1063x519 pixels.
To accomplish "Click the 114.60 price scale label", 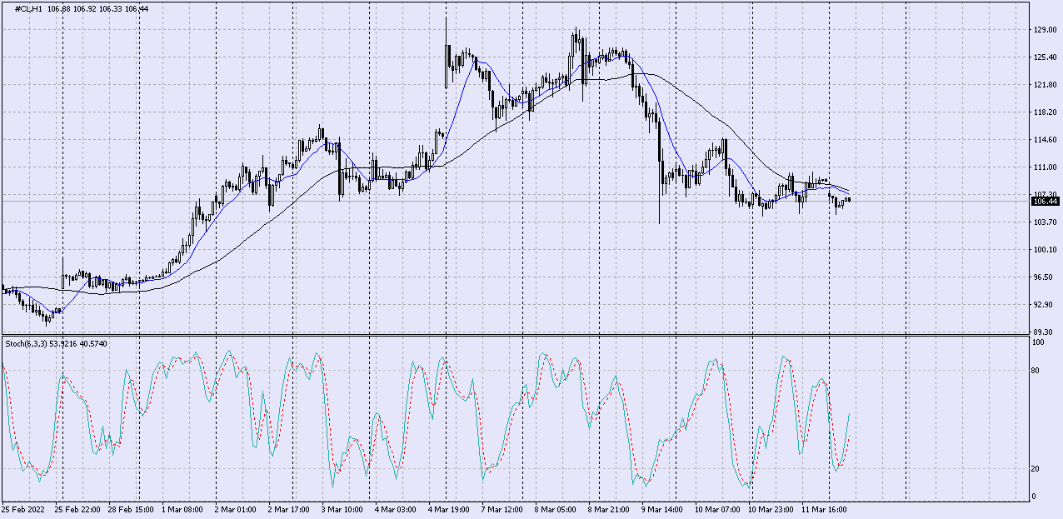I will [1044, 140].
